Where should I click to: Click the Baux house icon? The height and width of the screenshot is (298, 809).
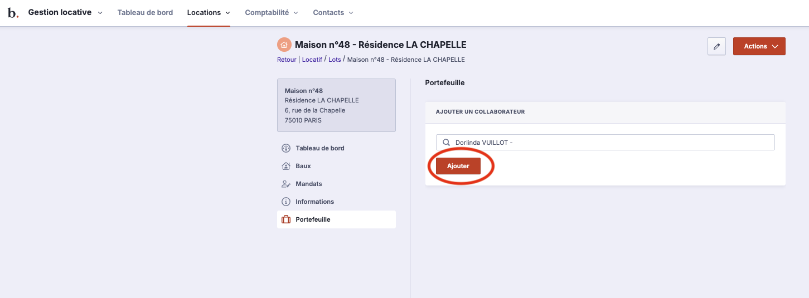pyautogui.click(x=286, y=166)
